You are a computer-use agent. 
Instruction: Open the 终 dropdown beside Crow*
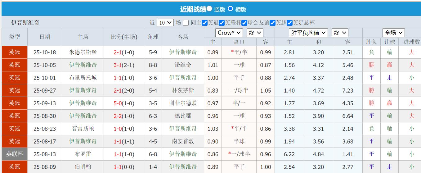pyautogui.click(x=255, y=33)
